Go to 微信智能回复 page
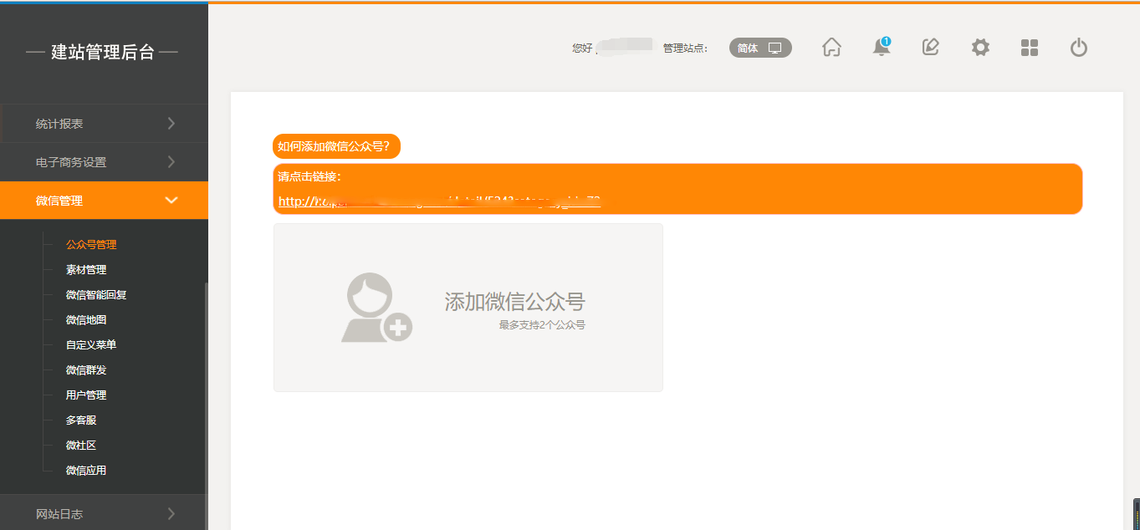1140x530 pixels. point(96,295)
